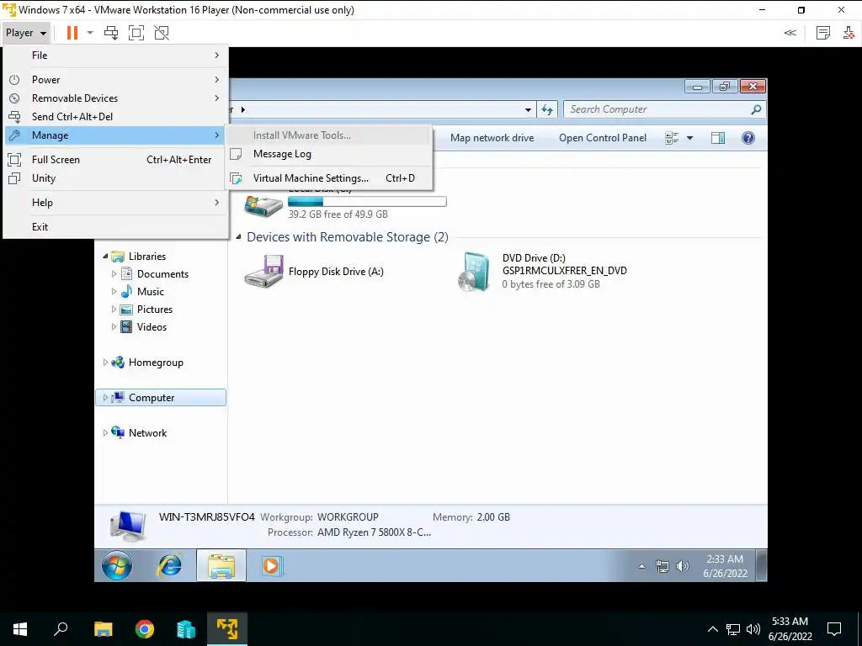862x646 pixels.
Task: Click Windows Explorer on guest taskbar
Action: [221, 565]
